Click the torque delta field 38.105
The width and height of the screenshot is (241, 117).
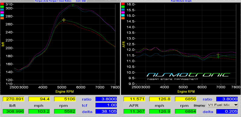106,112
